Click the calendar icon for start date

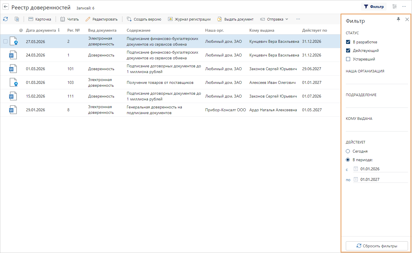coord(356,169)
